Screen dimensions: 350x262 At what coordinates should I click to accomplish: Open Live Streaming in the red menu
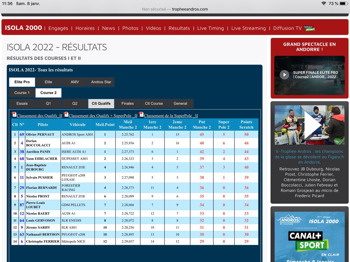[249, 28]
